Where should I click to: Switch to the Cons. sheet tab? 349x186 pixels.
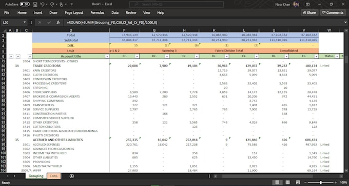(x=54, y=176)
